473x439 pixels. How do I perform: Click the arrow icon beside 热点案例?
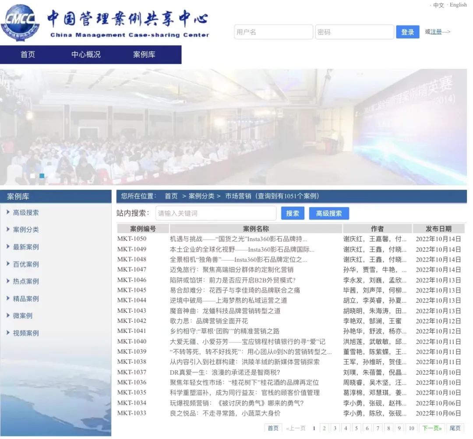point(8,281)
